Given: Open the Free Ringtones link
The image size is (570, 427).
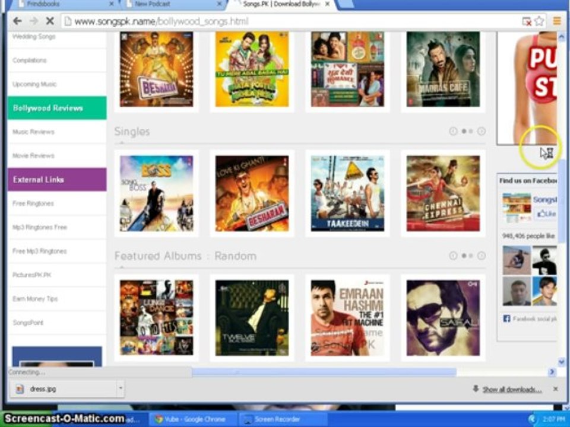Looking at the screenshot, I should click(x=33, y=203).
